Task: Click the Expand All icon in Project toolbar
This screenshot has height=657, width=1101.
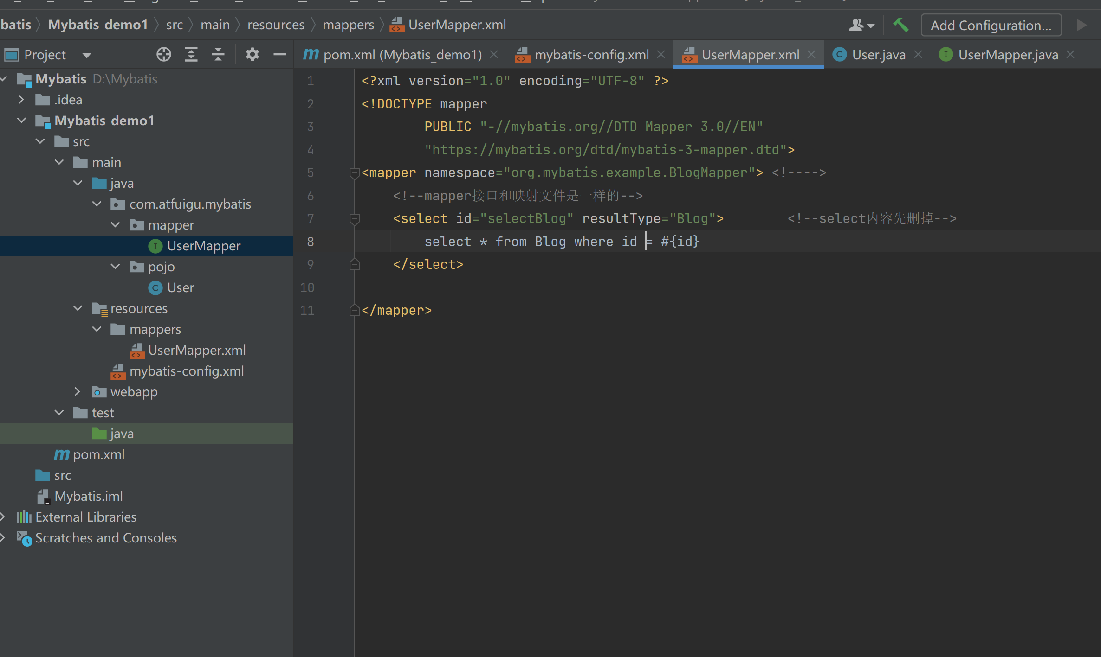Action: 191,55
